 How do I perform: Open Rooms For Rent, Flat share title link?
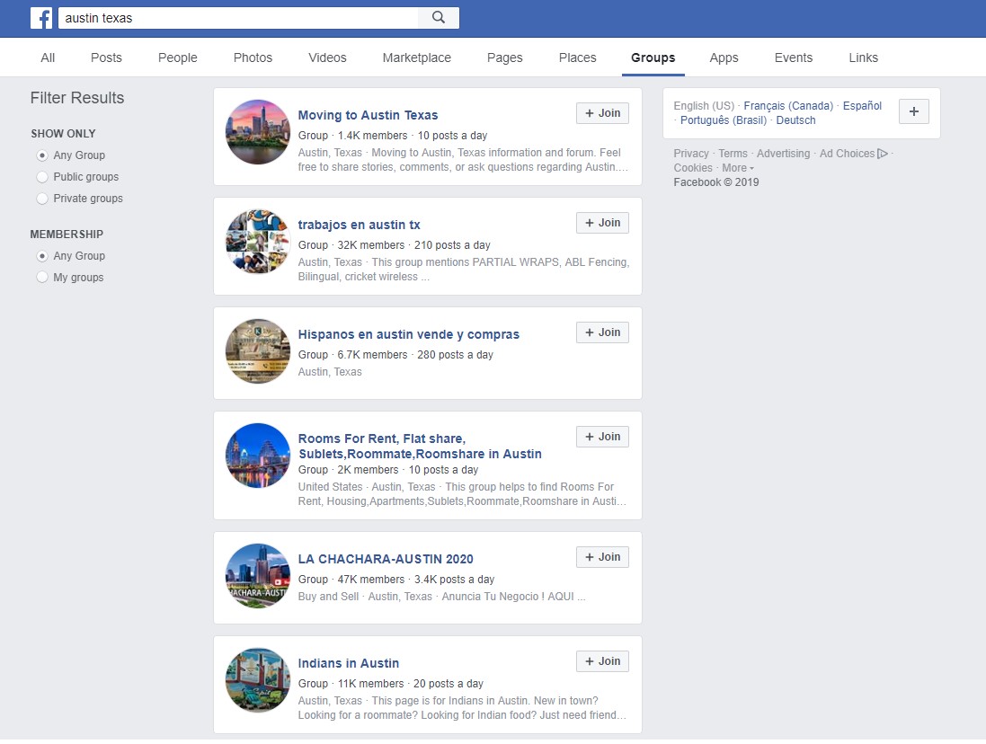coord(420,447)
